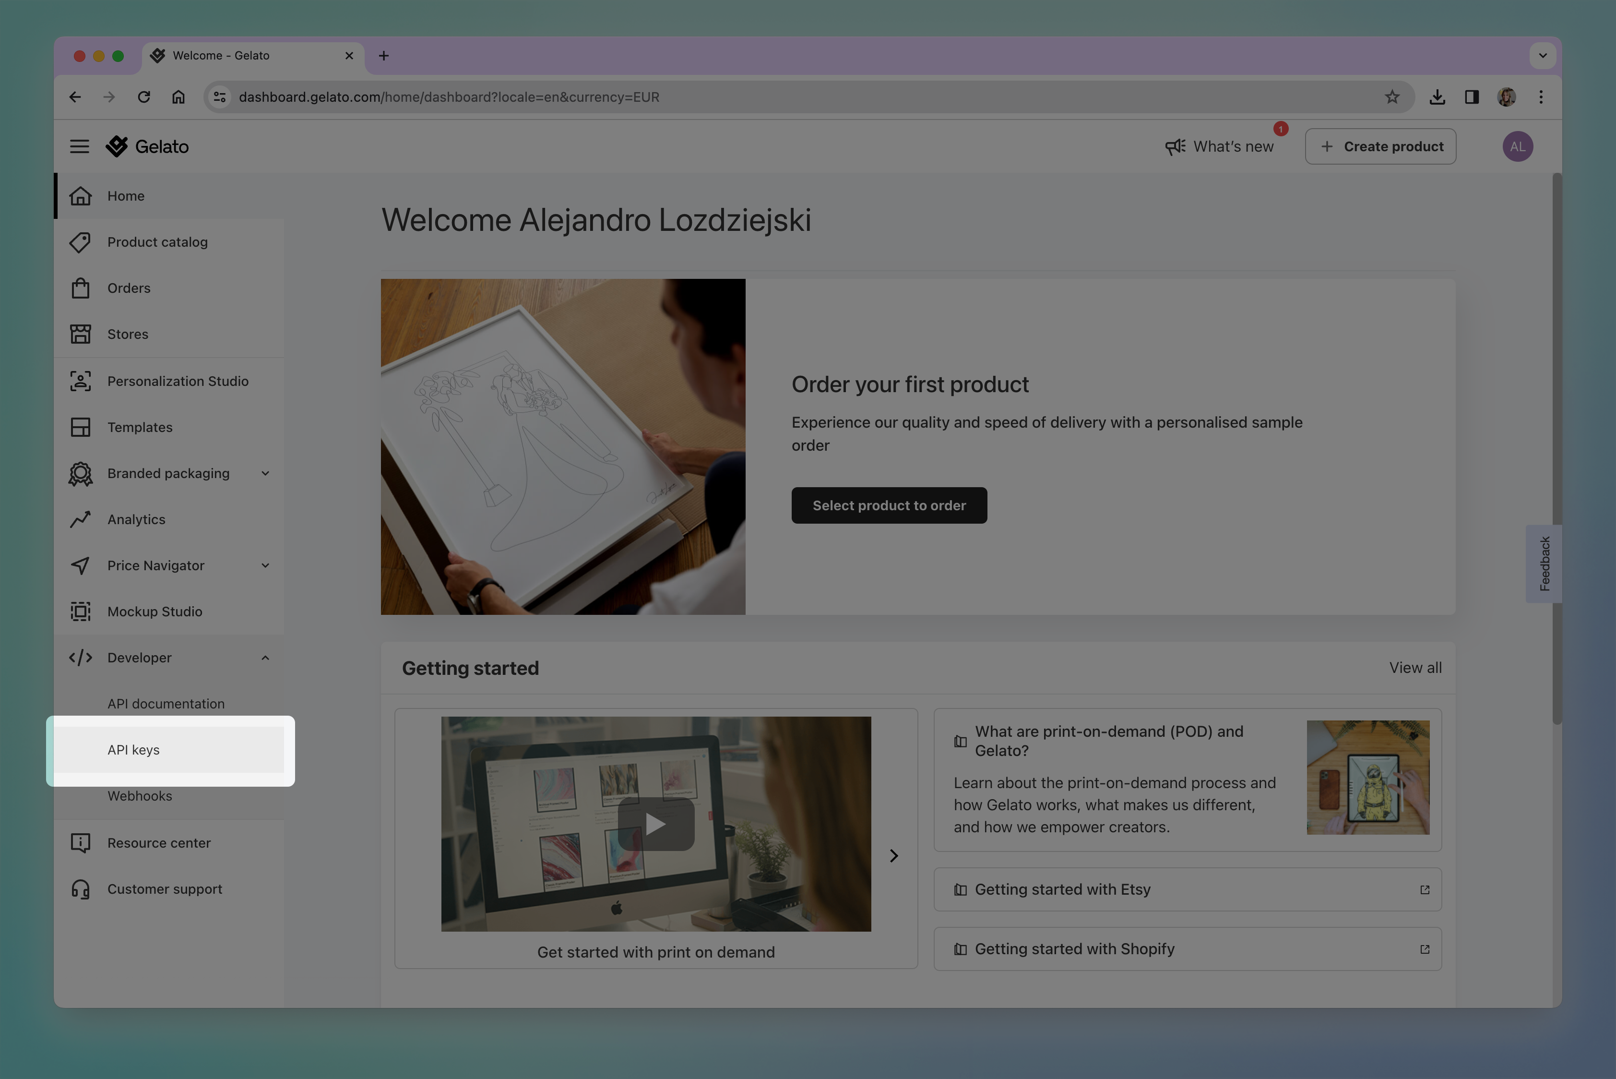
Task: Click Select product to order button
Action: tap(889, 506)
